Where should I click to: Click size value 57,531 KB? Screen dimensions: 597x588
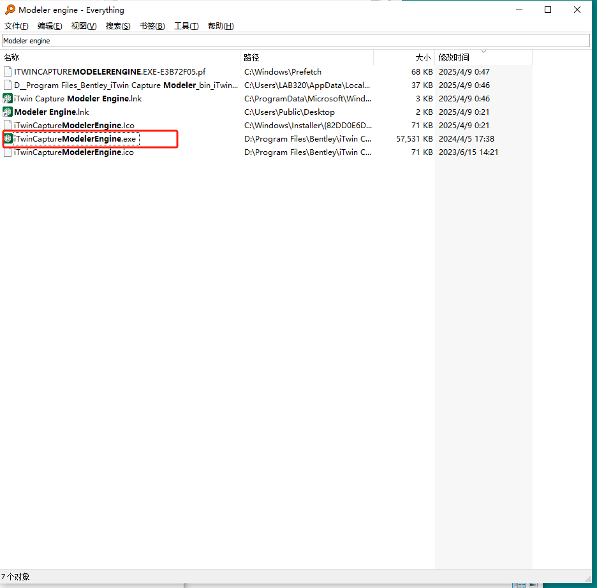[414, 138]
